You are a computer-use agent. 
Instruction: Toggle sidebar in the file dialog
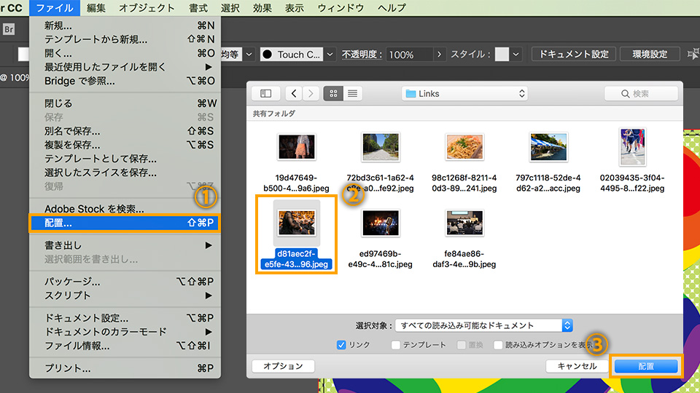(x=265, y=93)
